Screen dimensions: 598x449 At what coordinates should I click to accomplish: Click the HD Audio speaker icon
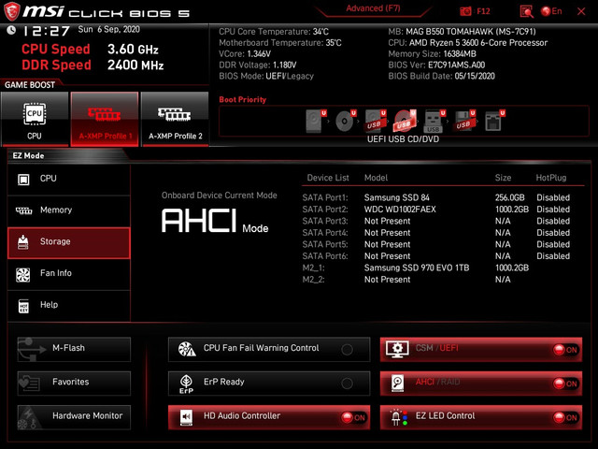click(x=186, y=417)
